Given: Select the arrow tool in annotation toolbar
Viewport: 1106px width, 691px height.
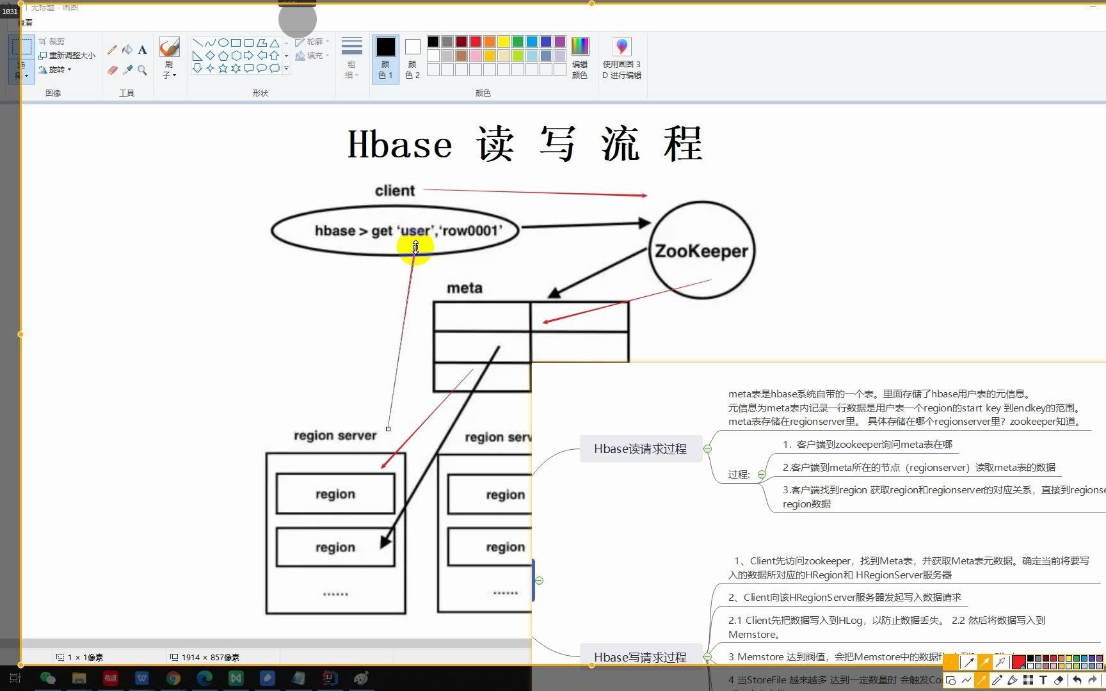Looking at the screenshot, I should point(982,680).
